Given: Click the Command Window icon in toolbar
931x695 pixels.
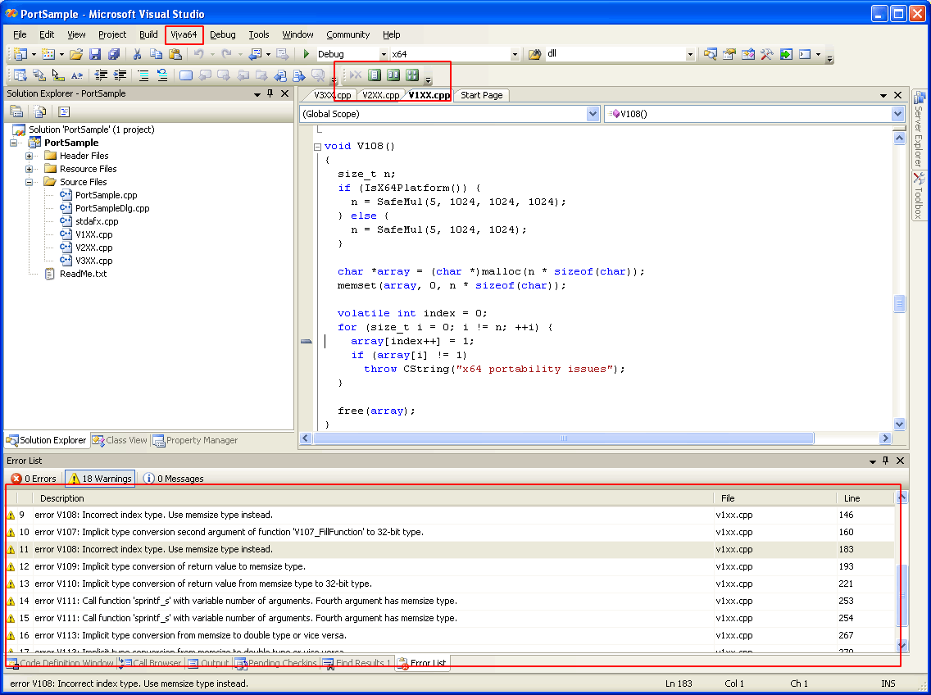Looking at the screenshot, I should [805, 55].
